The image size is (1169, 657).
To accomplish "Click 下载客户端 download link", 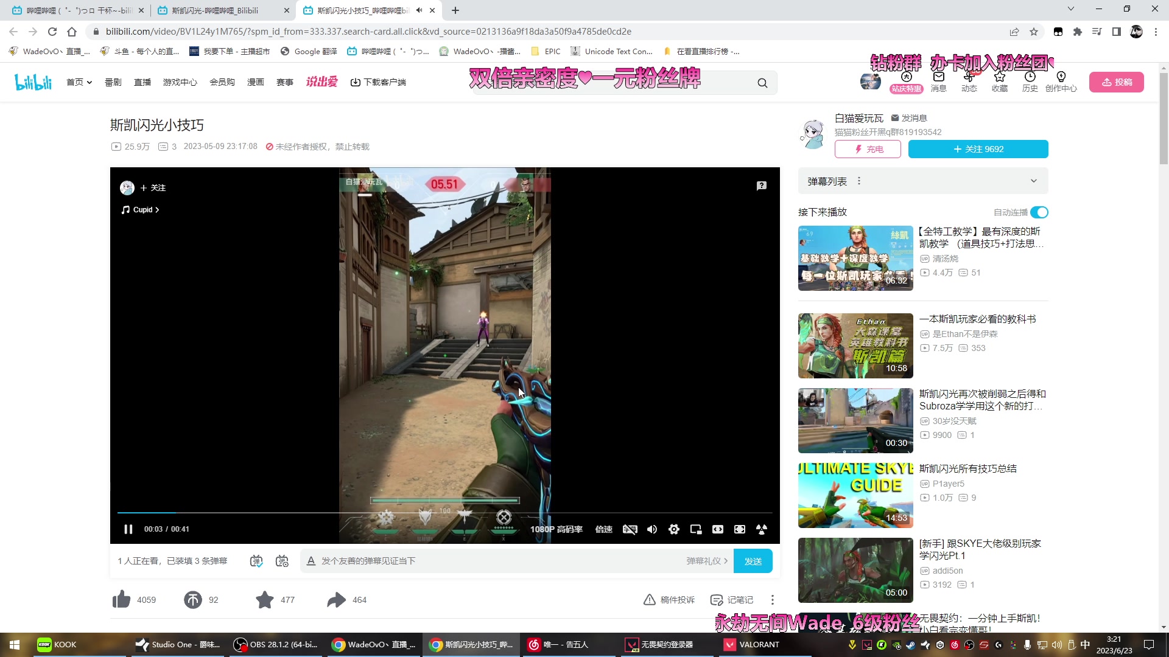I will 378,82.
